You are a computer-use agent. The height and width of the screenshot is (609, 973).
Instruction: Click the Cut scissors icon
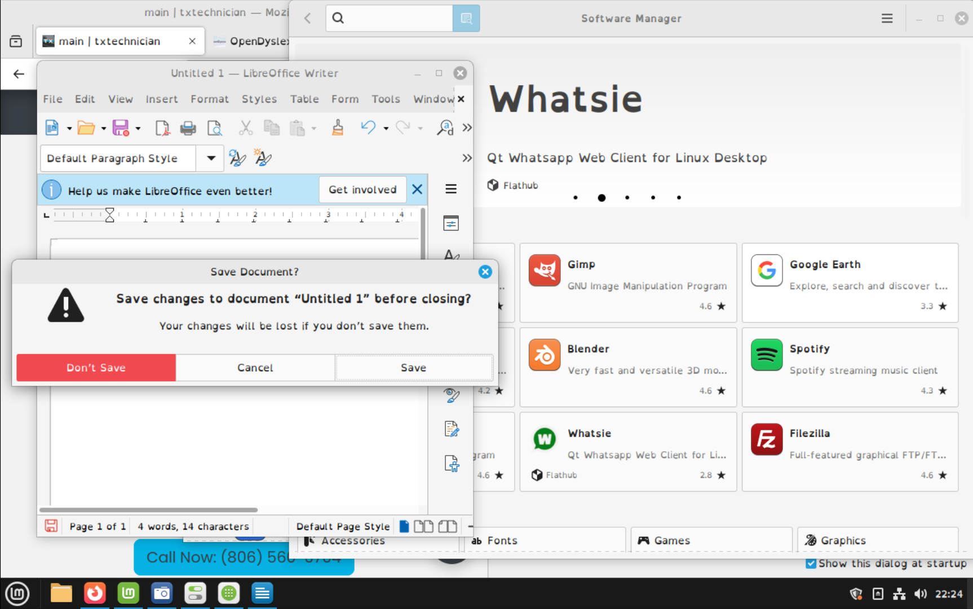click(x=245, y=128)
